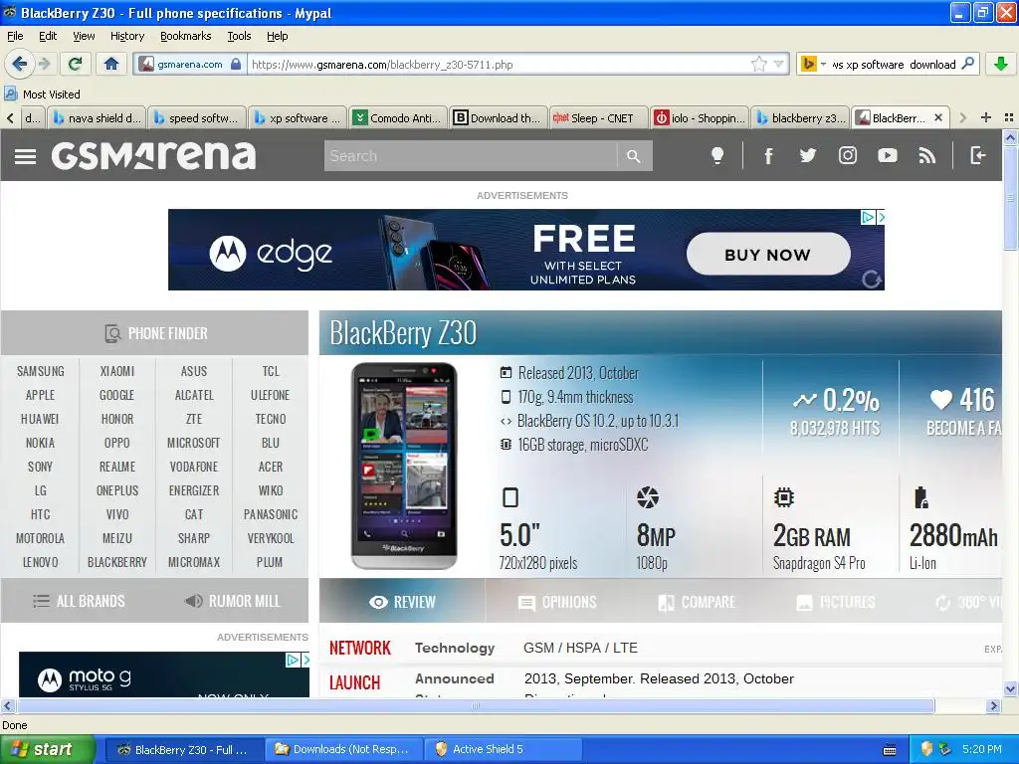Click BECOME A FAN heart button
This screenshot has width=1019, height=764.
[x=963, y=411]
